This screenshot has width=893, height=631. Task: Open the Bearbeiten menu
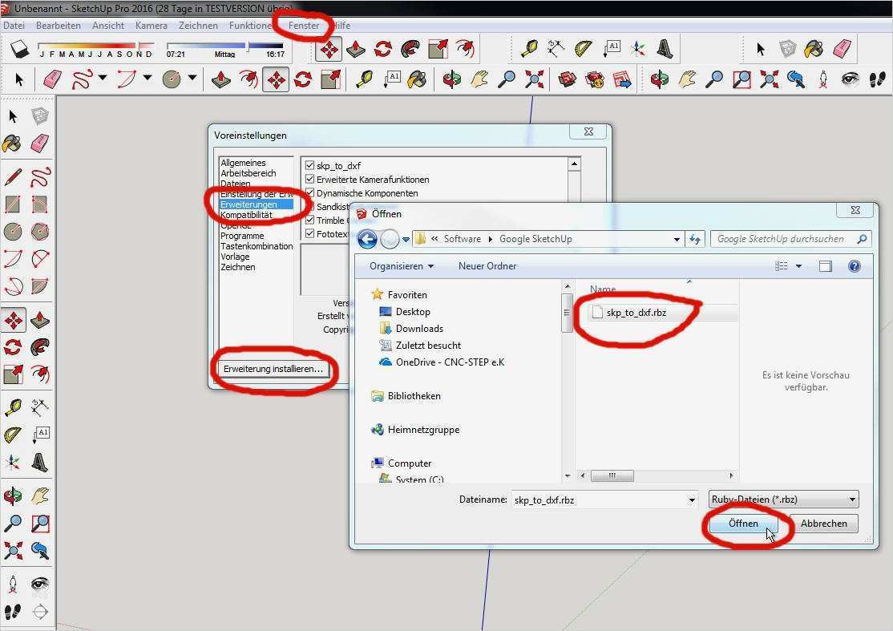click(x=58, y=26)
